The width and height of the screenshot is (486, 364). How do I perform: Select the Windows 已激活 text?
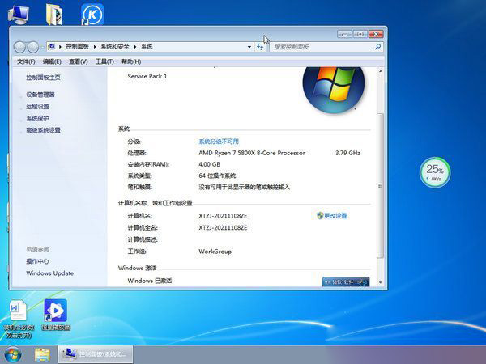pos(150,281)
